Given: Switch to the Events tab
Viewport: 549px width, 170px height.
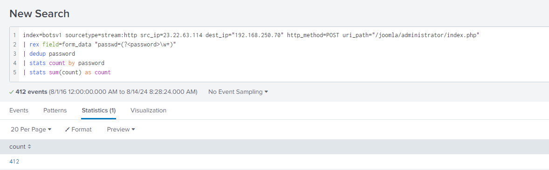Looking at the screenshot, I should (19, 110).
